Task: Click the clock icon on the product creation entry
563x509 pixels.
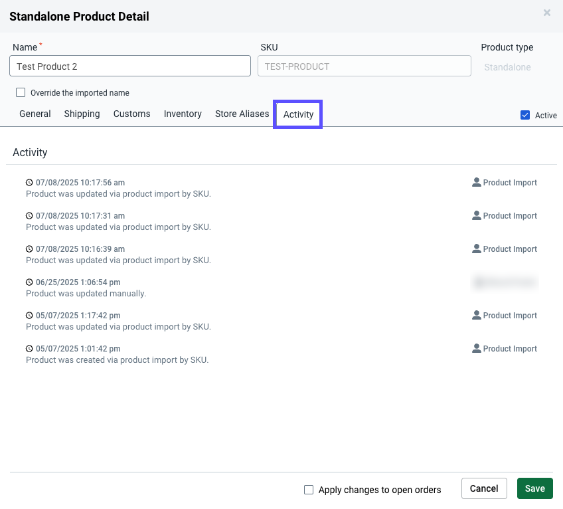Action: pos(29,348)
